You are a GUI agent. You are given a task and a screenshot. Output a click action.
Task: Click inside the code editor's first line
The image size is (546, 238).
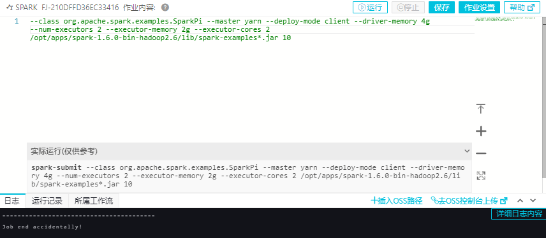click(230, 22)
